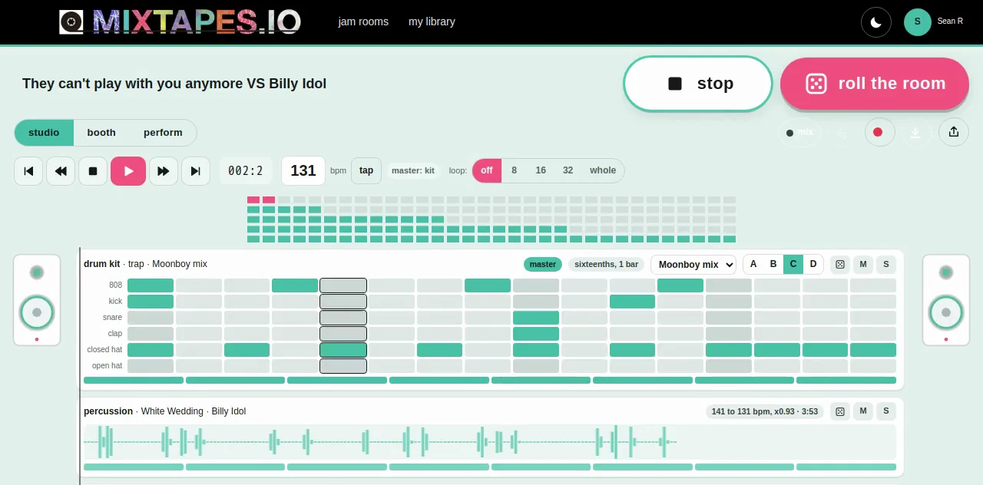
Task: Click the square stop transport icon
Action: pyautogui.click(x=93, y=171)
